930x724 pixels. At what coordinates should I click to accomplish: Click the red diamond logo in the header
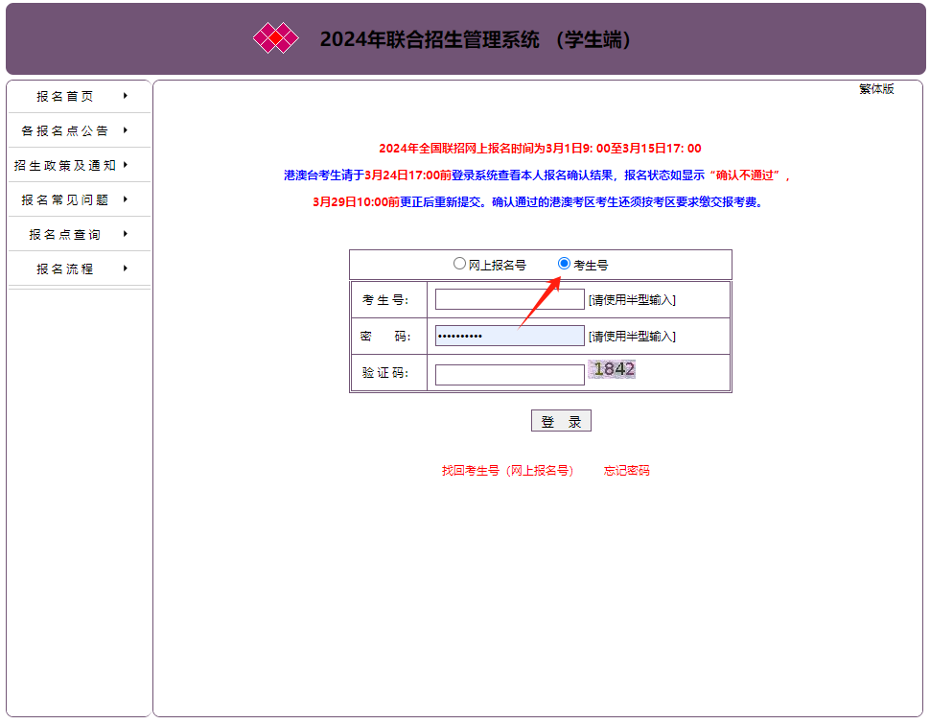tap(276, 38)
